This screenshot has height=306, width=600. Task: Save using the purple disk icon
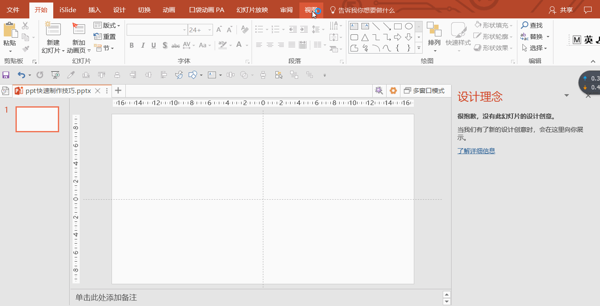(x=6, y=75)
